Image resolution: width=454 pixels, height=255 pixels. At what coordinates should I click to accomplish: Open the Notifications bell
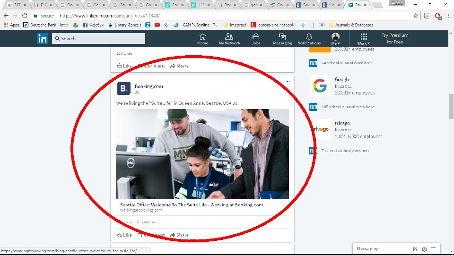[309, 39]
